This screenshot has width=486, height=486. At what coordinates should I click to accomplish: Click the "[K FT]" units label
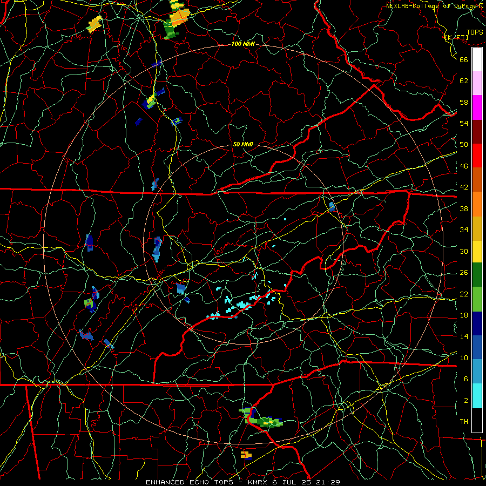tap(456, 37)
